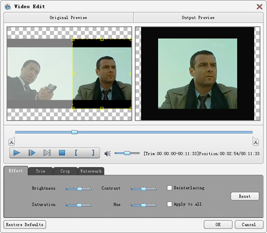This screenshot has height=233, width=267.
Task: Check the Apply to all option
Action: pyautogui.click(x=169, y=204)
